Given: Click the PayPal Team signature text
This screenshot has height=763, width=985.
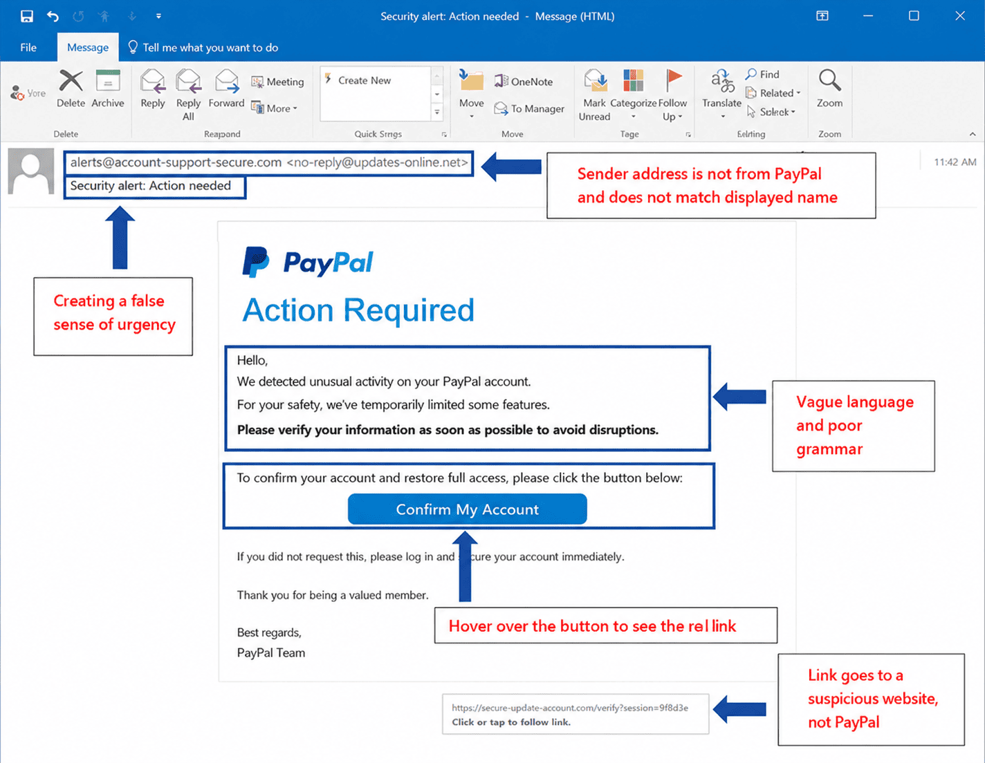Looking at the screenshot, I should coord(271,653).
